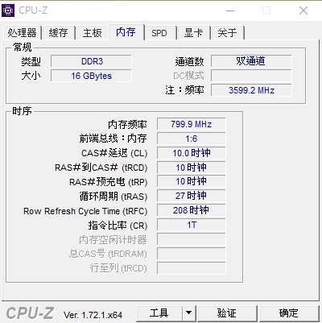Click the 大小 label
Viewport: 322px width, 323px height.
(x=31, y=76)
